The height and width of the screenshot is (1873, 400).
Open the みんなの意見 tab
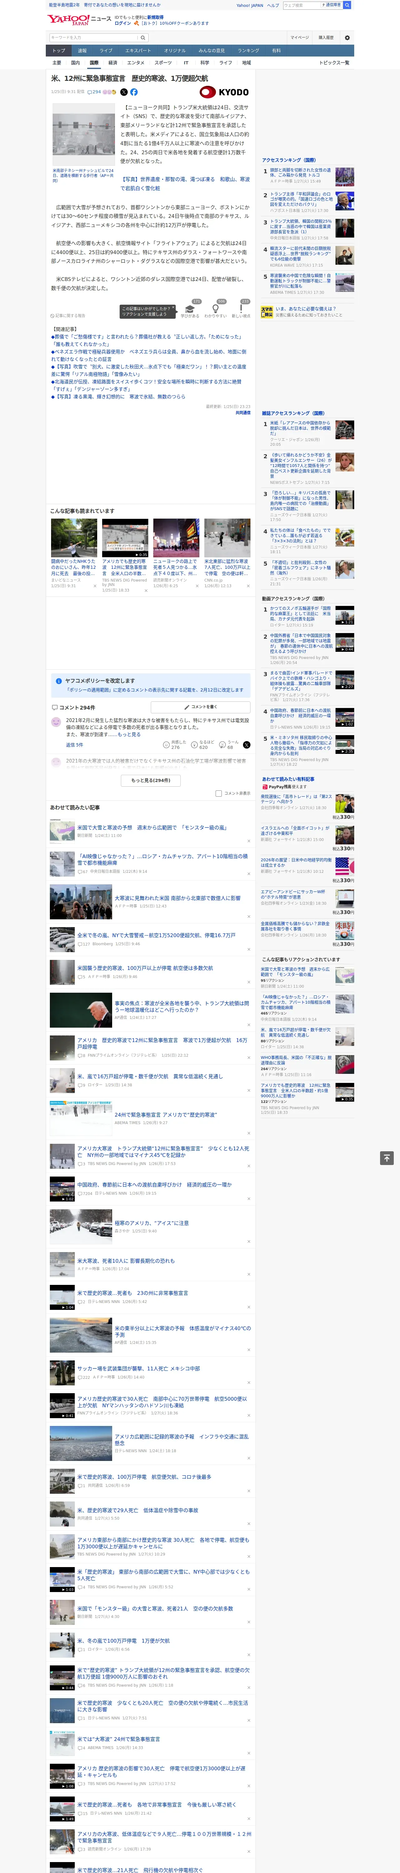pyautogui.click(x=211, y=50)
